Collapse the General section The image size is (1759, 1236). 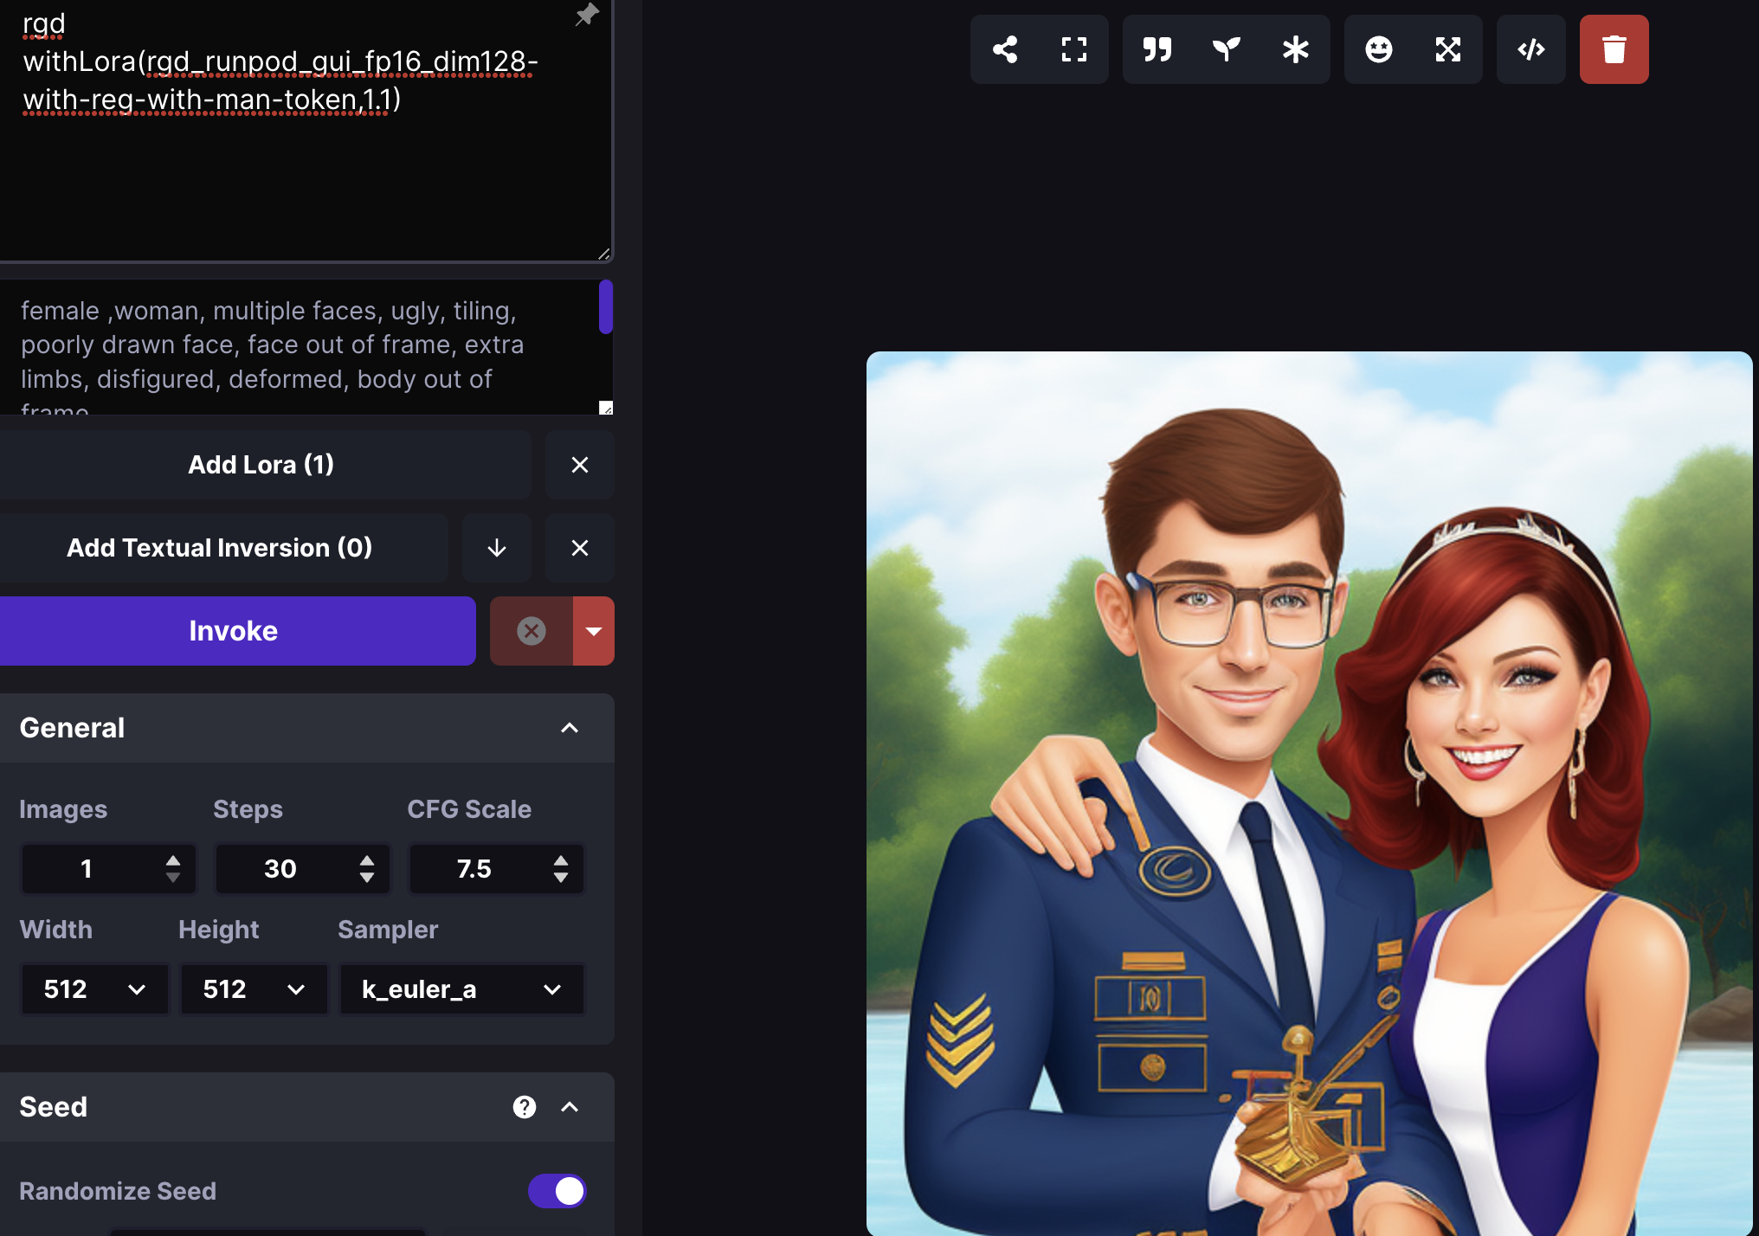pyautogui.click(x=569, y=728)
